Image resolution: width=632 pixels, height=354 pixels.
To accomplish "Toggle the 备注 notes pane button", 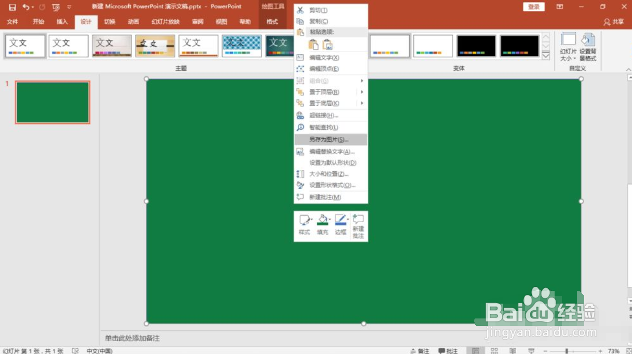I will coord(420,351).
